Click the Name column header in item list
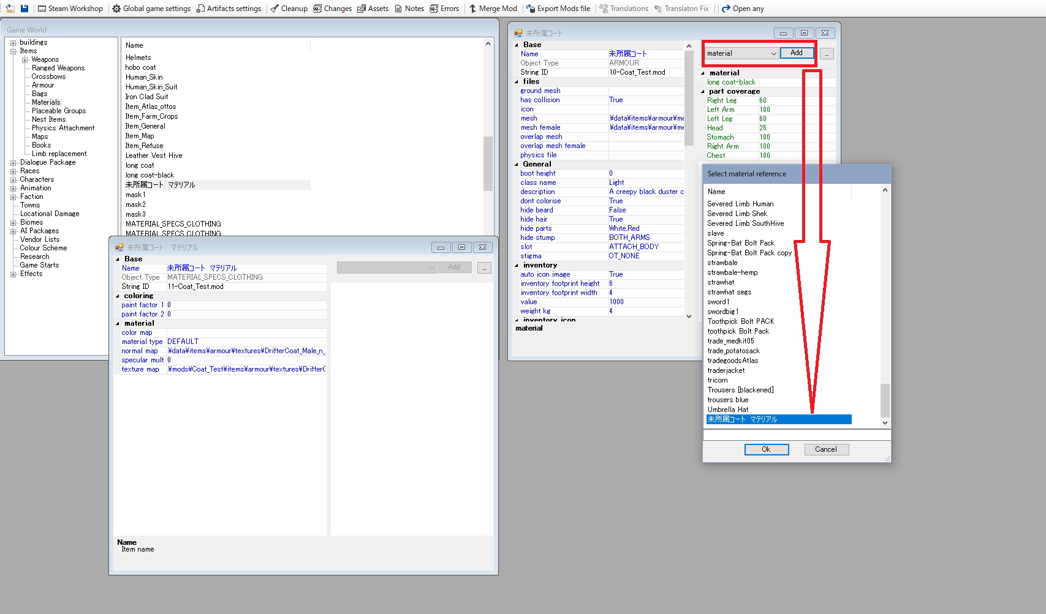The height and width of the screenshot is (614, 1046). coord(217,45)
